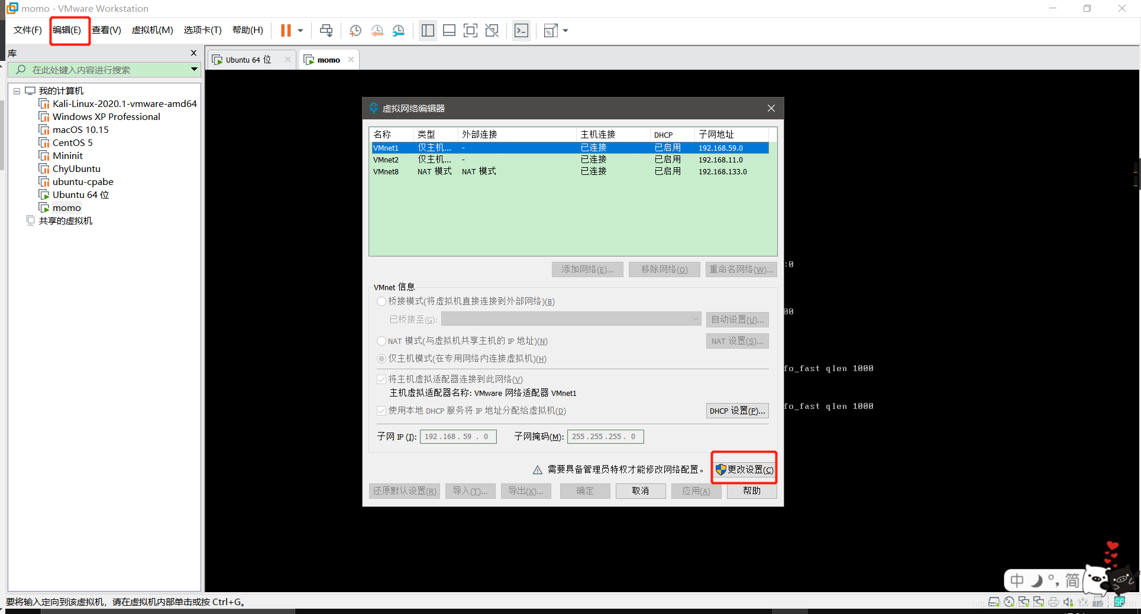Click the hard disk status icon

click(x=994, y=602)
